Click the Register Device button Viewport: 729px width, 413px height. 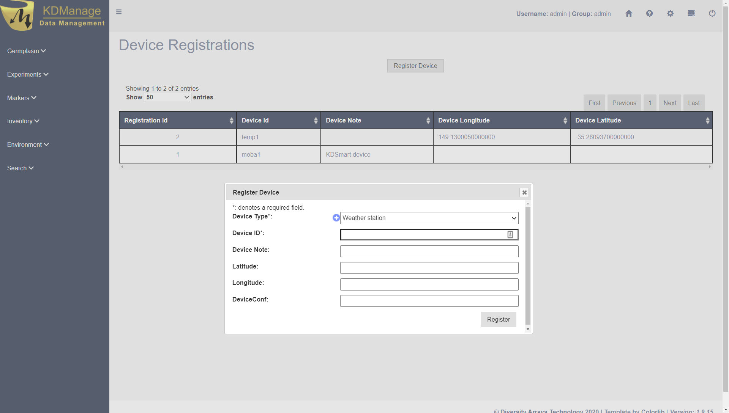[x=415, y=66]
